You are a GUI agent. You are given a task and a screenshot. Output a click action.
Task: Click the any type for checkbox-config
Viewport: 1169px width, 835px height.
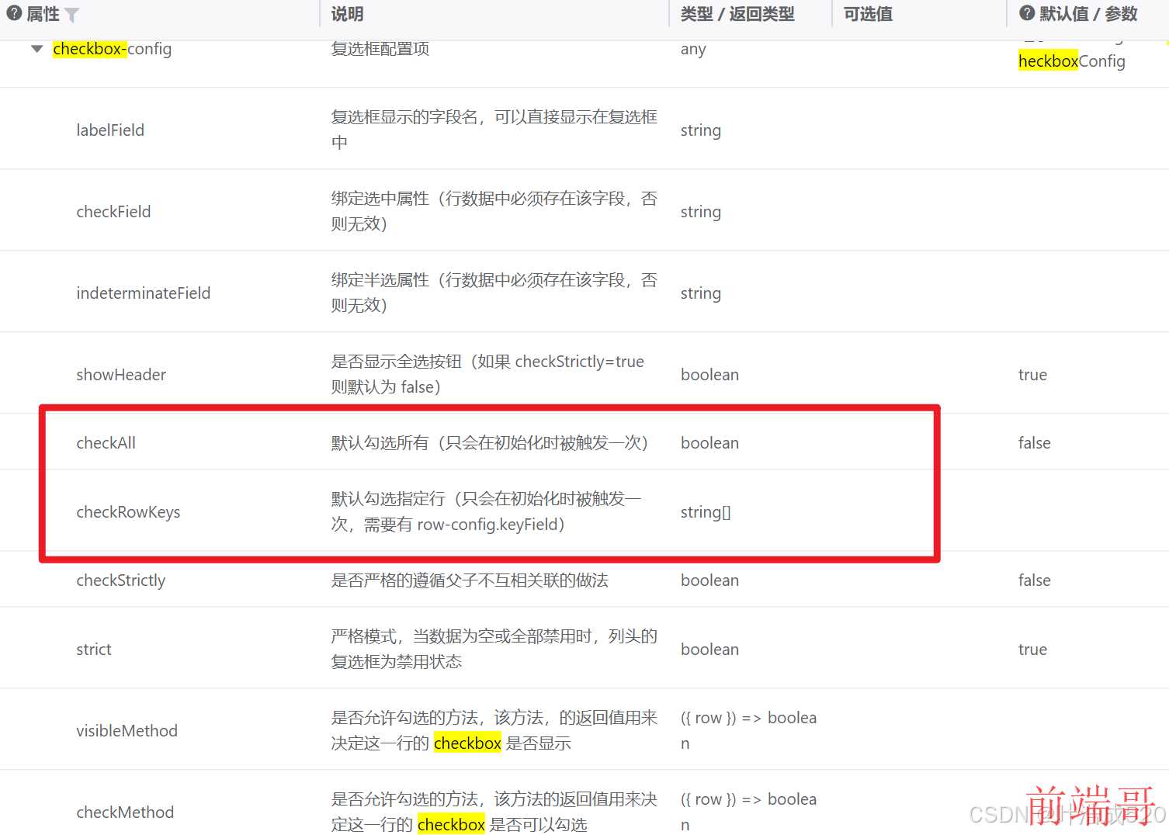[693, 49]
